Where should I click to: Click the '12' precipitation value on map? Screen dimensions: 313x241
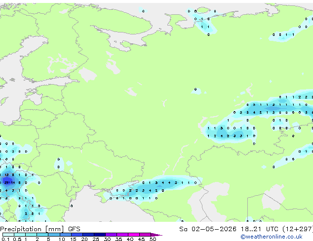coord(6,175)
